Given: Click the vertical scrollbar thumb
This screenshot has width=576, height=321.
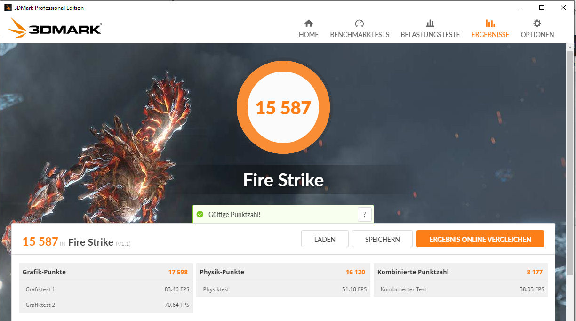Looking at the screenshot, I should coord(571,162).
